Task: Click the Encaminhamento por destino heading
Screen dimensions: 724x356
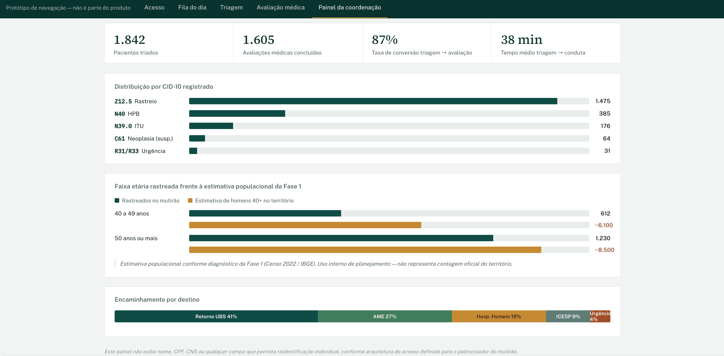Action: (157, 300)
